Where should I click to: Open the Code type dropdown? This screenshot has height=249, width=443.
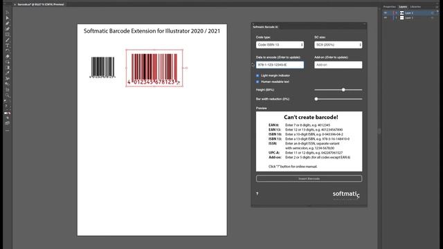[x=280, y=44]
